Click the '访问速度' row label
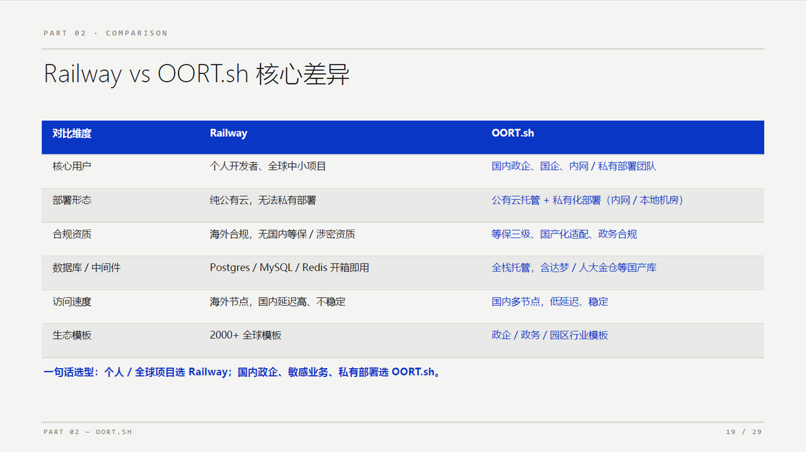806x452 pixels. (72, 302)
